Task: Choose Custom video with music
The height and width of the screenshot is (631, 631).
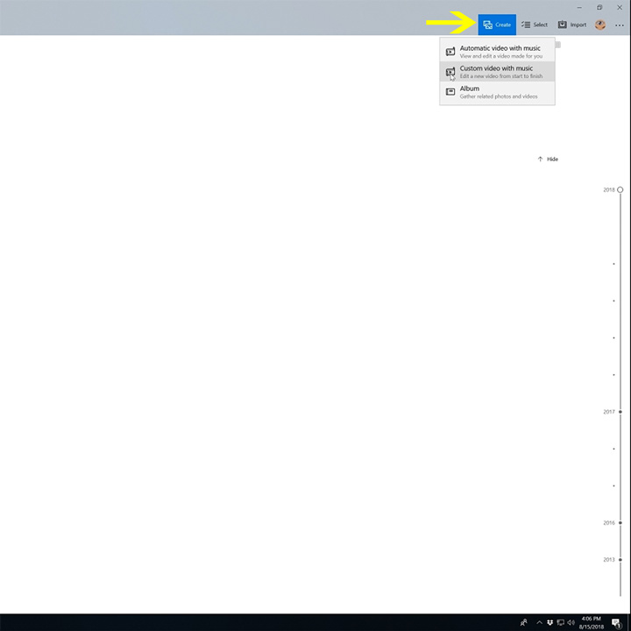Action: point(497,72)
